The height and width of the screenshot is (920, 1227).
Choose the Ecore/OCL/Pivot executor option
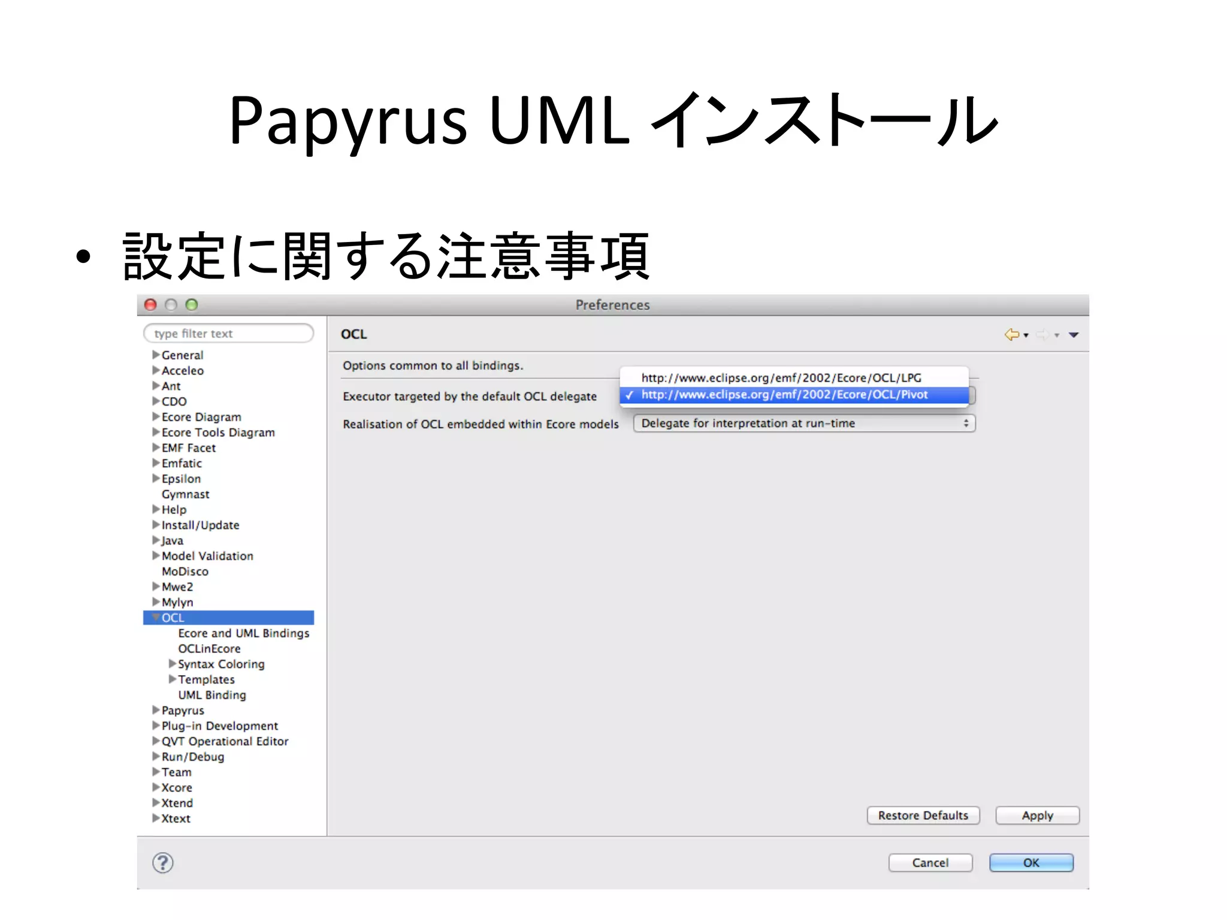tap(794, 395)
